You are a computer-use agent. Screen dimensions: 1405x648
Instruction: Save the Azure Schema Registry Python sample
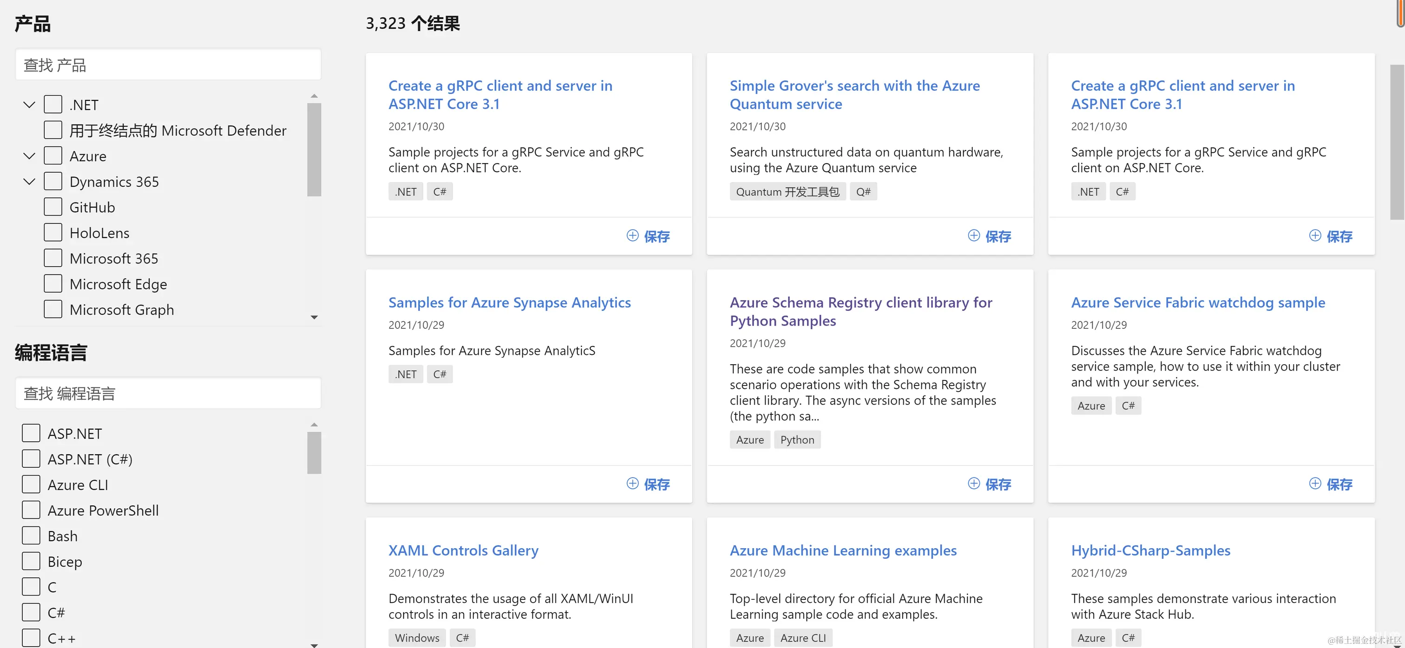pyautogui.click(x=989, y=484)
